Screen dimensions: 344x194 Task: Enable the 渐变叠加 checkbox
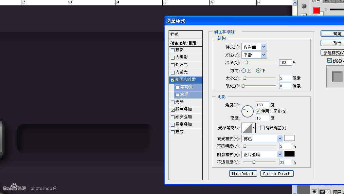[x=173, y=117]
